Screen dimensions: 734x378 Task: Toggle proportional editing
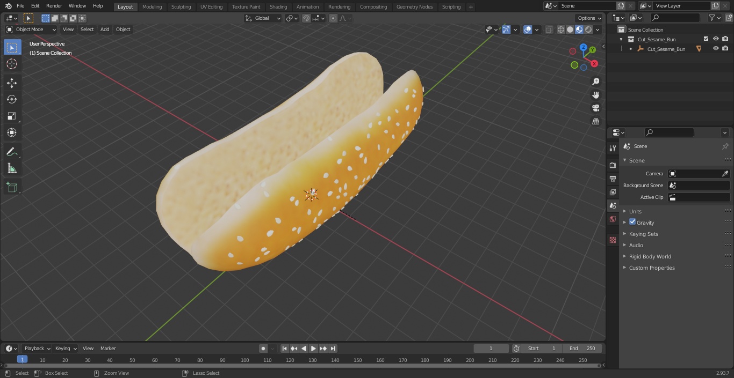[333, 18]
